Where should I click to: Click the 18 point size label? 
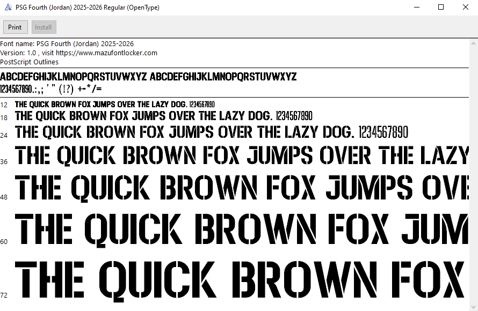pos(4,117)
